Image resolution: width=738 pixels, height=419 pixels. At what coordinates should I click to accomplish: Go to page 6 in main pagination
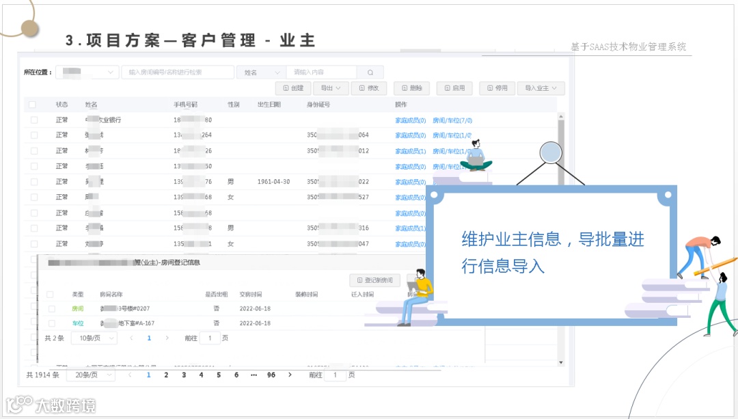coord(236,375)
